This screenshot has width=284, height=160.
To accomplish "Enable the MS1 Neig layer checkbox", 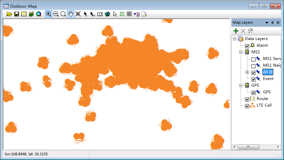I will tap(254, 66).
